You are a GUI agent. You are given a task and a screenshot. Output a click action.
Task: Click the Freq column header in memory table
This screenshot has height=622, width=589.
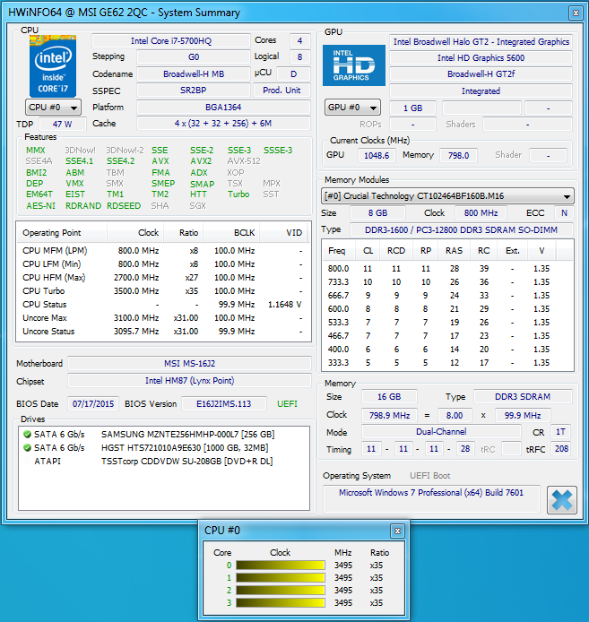pos(337,251)
